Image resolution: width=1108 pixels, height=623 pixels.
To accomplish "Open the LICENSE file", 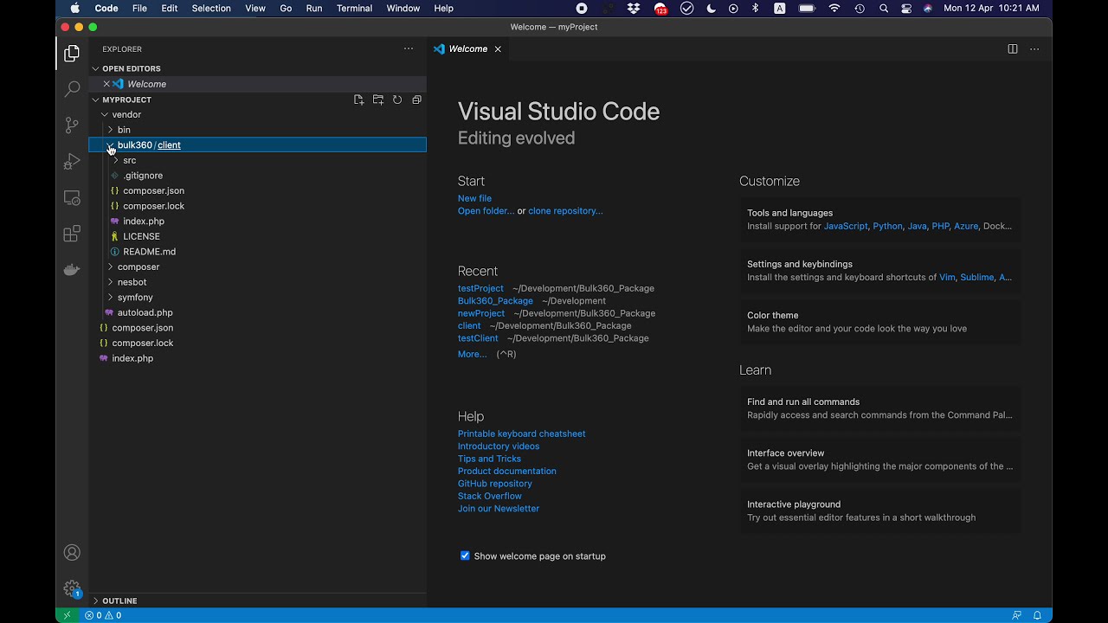I will click(x=141, y=236).
